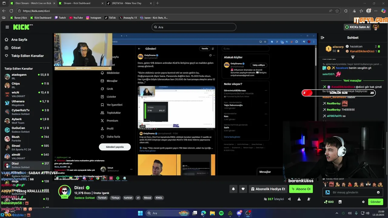
Task: Click the Messi stream tag
Action: coord(148,198)
